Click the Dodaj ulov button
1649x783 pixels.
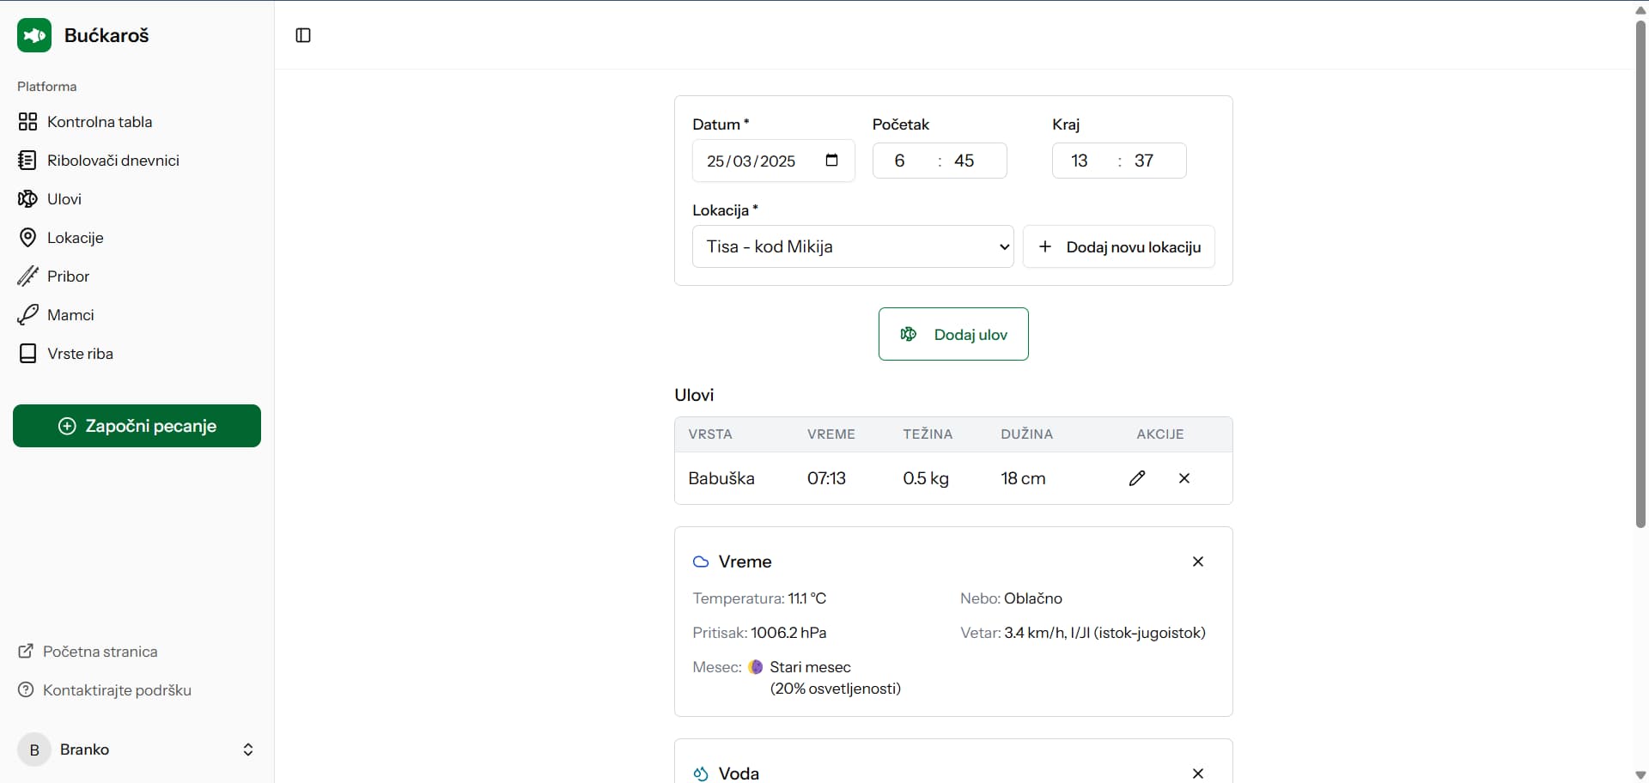(953, 334)
